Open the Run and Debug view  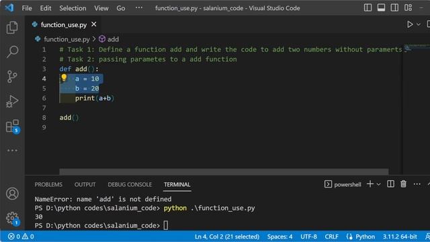coord(12,101)
